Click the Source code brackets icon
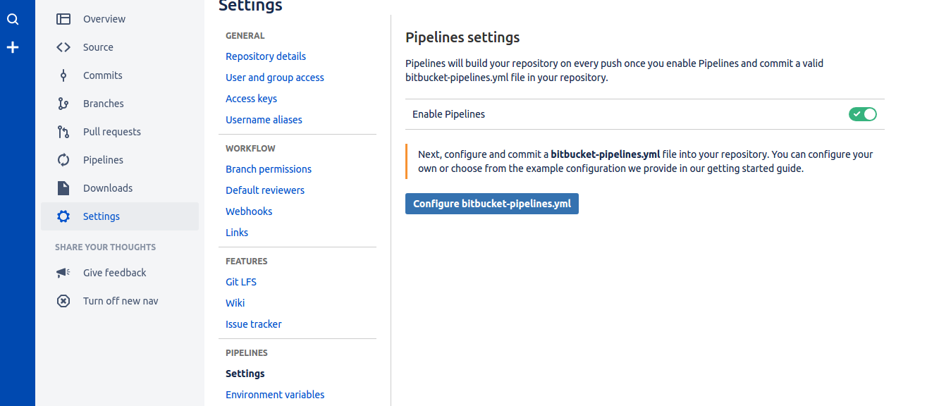Image resolution: width=927 pixels, height=406 pixels. tap(63, 47)
